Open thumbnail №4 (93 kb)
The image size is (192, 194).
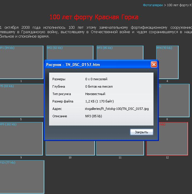[x=167, y=62]
